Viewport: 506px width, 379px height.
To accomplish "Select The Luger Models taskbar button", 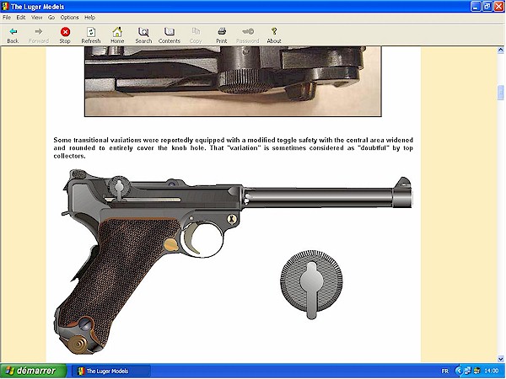I will [110, 371].
